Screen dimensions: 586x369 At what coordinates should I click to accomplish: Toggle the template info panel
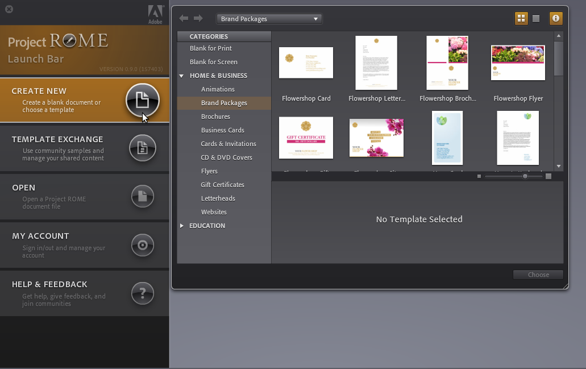coord(556,18)
